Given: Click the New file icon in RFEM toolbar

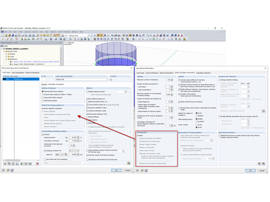Looking at the screenshot, I should 3,35.
